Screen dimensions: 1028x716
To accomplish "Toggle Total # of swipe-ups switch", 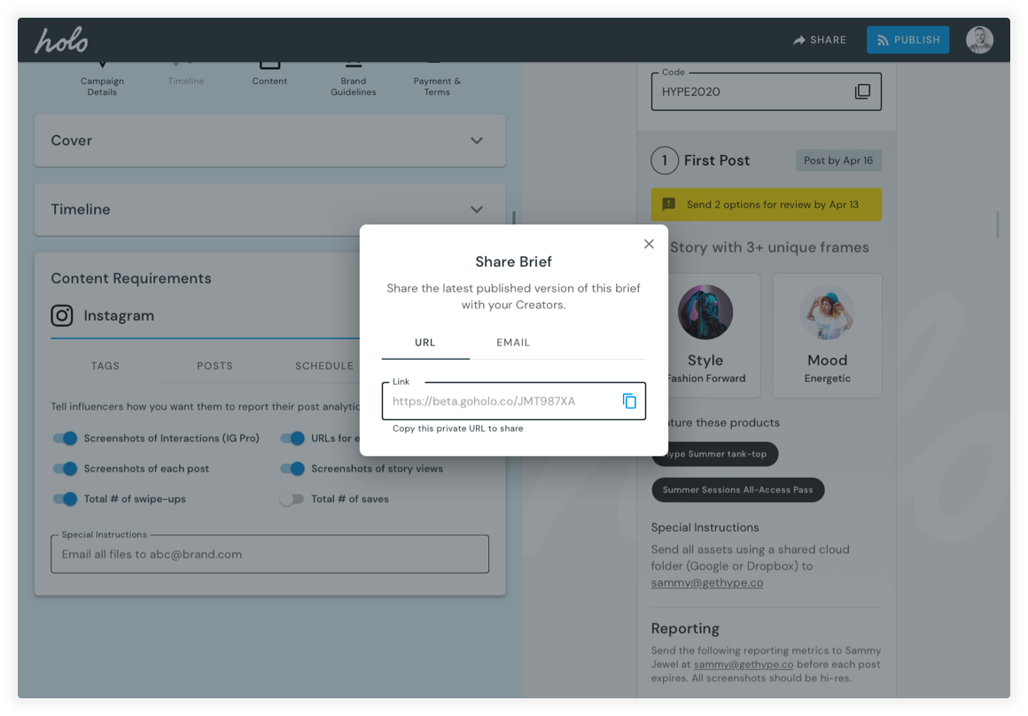I will click(66, 499).
